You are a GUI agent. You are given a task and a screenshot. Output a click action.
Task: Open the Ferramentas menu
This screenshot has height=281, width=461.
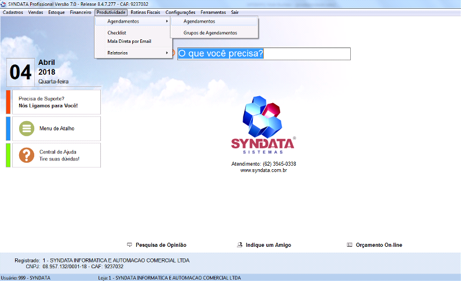(x=213, y=12)
